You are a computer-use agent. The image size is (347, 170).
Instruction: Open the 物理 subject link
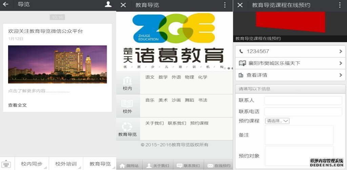189,77
